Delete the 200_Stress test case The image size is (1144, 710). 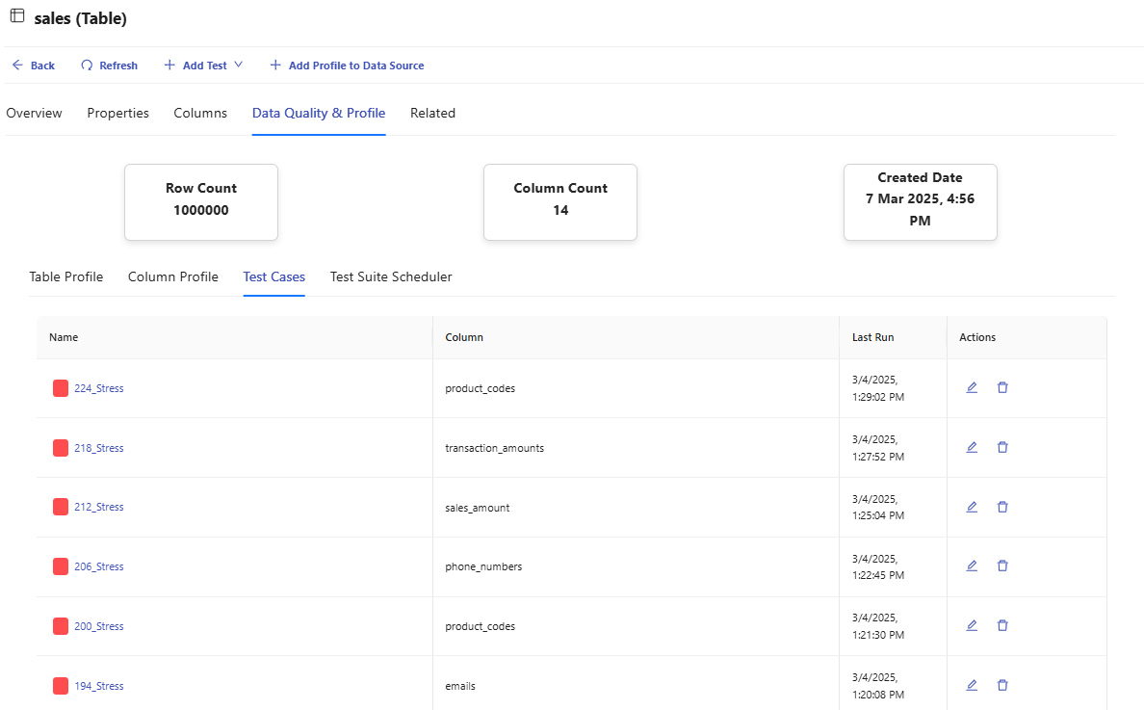(1002, 625)
